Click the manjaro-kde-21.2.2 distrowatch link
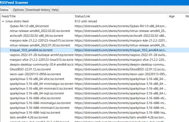Viewport: 189px width, 122px height. 121,41
